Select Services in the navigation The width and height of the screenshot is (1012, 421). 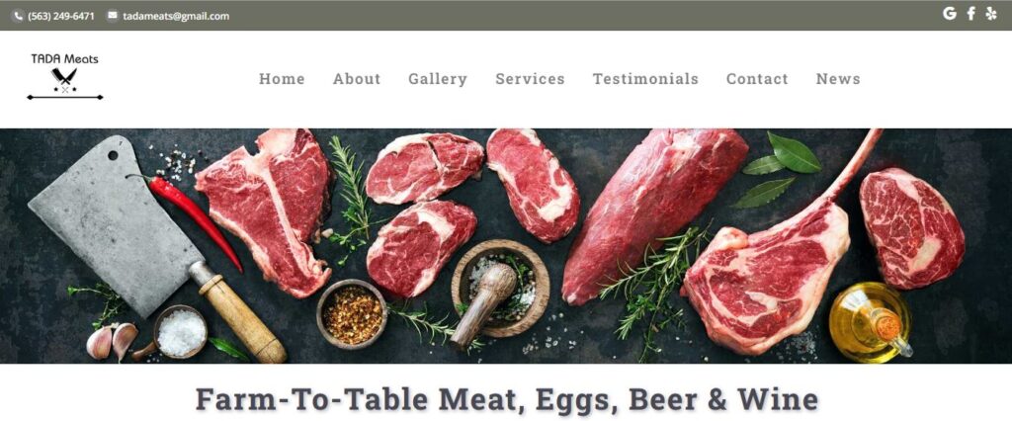530,79
